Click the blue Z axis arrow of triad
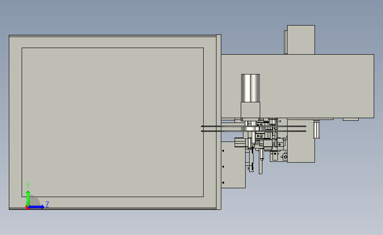Screen dimensions: 383x235 37,207
